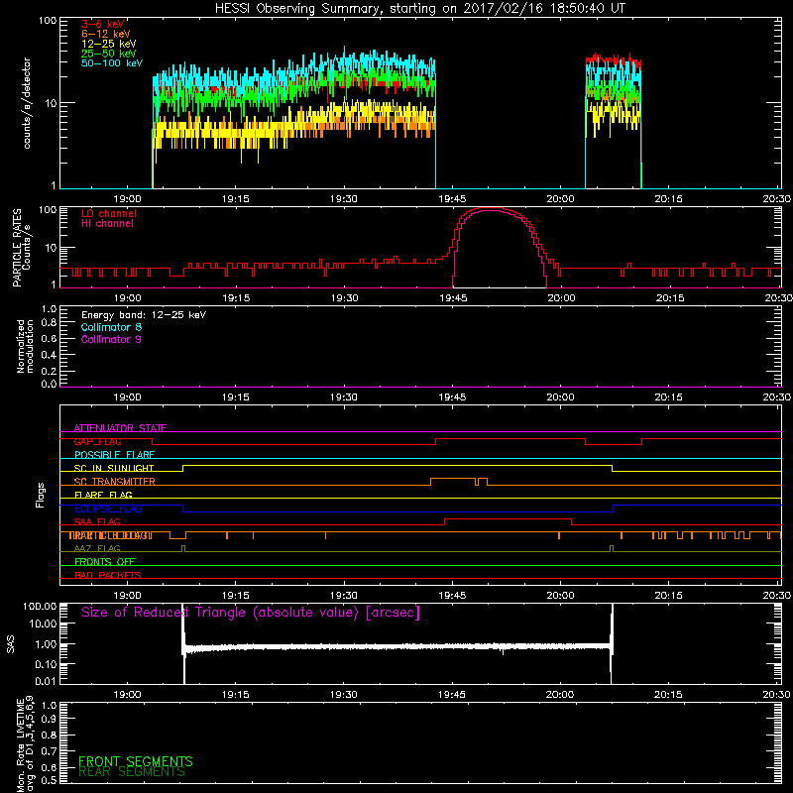The image size is (793, 793).
Task: Click the SC_IN_SUNLIGHT flag label
Action: 114,468
